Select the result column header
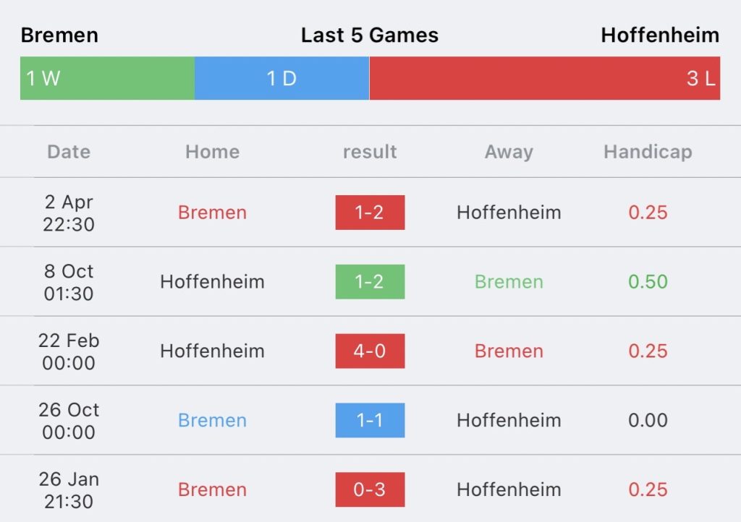Screen dimensions: 741x522 tap(370, 152)
